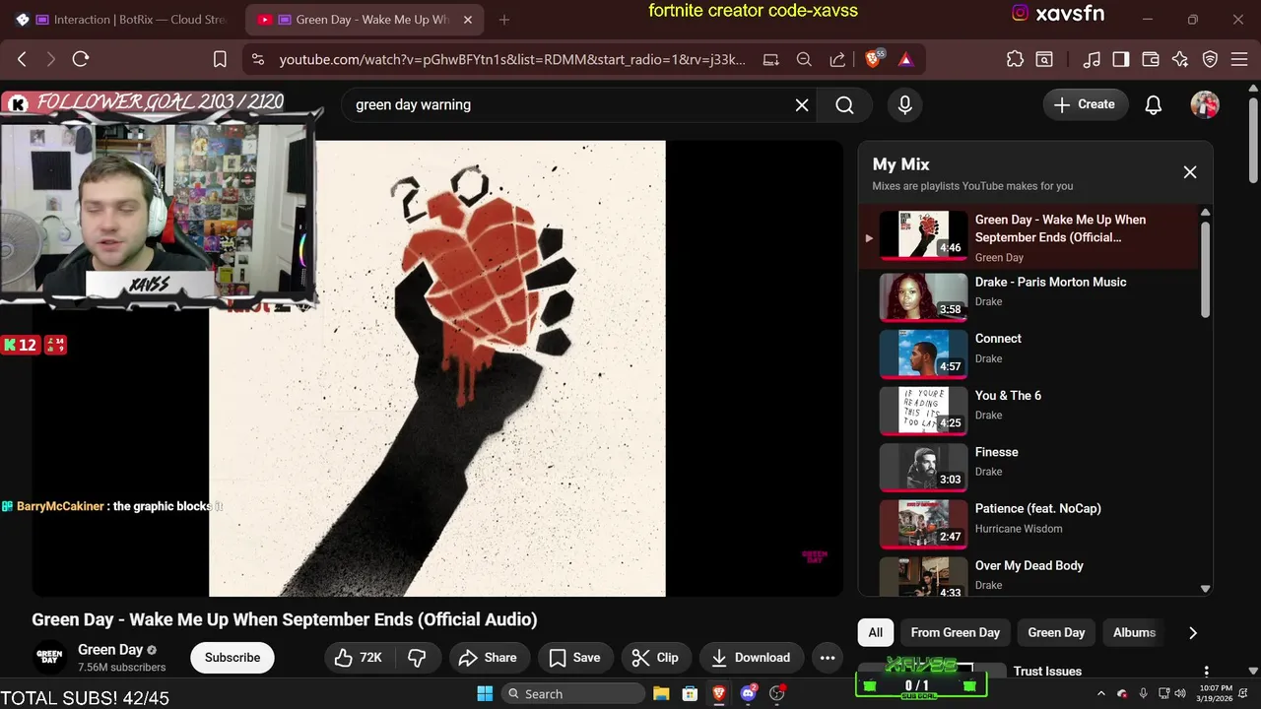The height and width of the screenshot is (709, 1261).
Task: Subscribe to Green Day channel
Action: click(232, 658)
